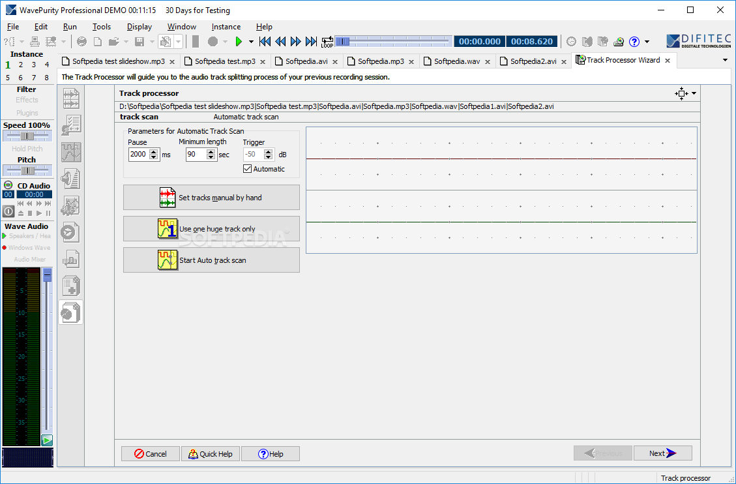
Task: Click the green meter play button below level meter
Action: (47, 440)
